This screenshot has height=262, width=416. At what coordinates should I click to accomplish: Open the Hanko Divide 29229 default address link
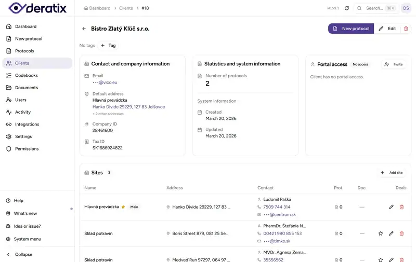point(128,107)
